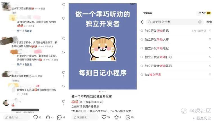
Task: Like the comment 期待可以越来越好
Action: click(64, 73)
